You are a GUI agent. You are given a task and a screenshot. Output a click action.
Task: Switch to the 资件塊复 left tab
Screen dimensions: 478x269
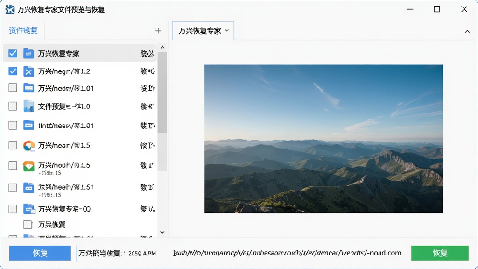point(23,30)
